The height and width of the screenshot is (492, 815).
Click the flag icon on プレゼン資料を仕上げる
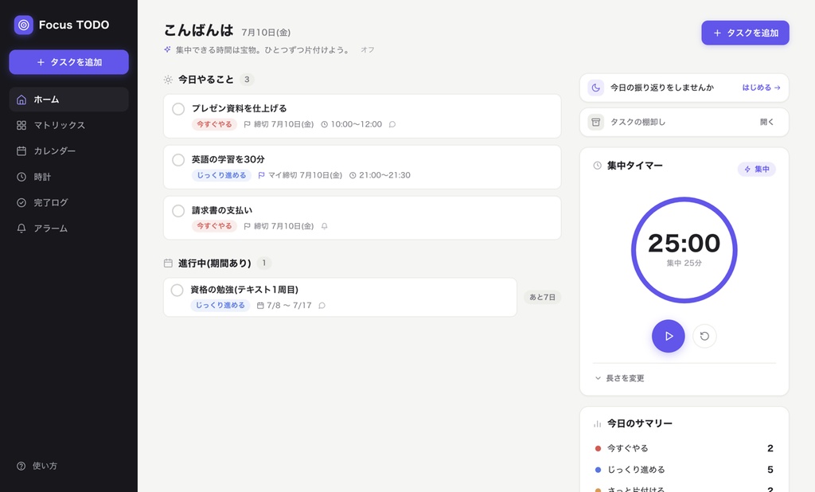tap(248, 124)
